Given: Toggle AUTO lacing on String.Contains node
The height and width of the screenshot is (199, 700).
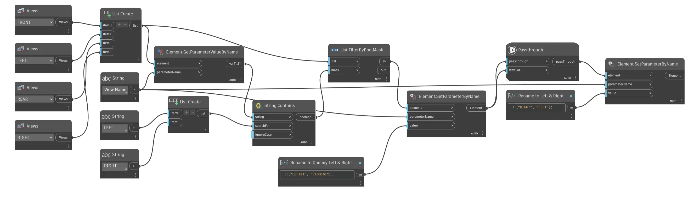Looking at the screenshot, I should pos(303,142).
